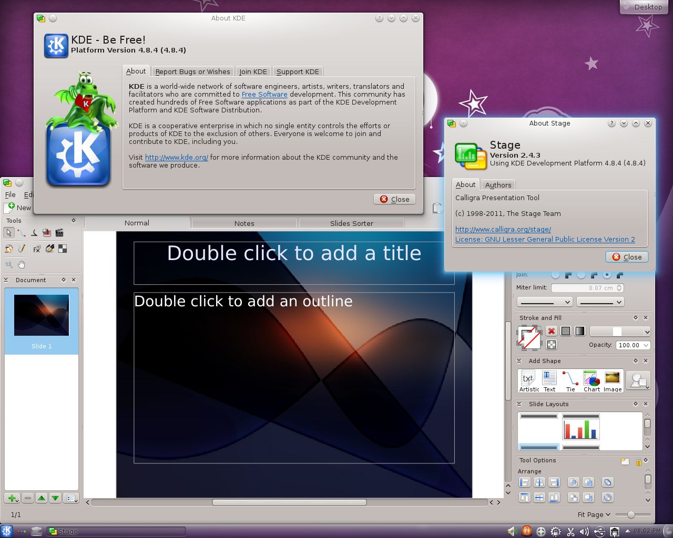
Task: Click the Chart shape icon
Action: click(x=592, y=381)
